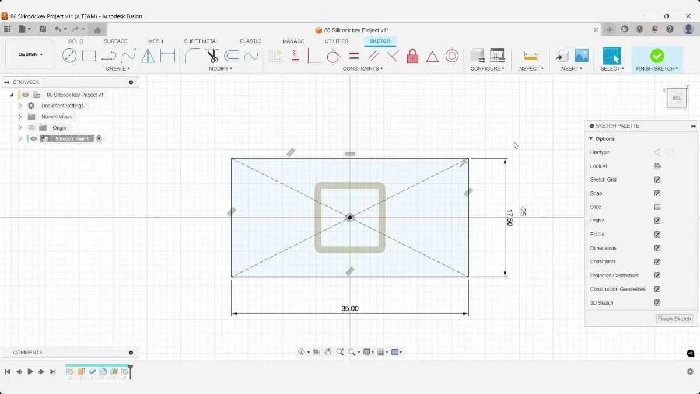
Task: Switch to the SHEET METAL tab
Action: point(201,41)
